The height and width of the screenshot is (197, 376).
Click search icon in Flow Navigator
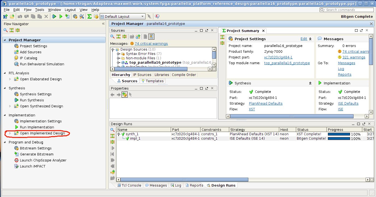click(5, 30)
